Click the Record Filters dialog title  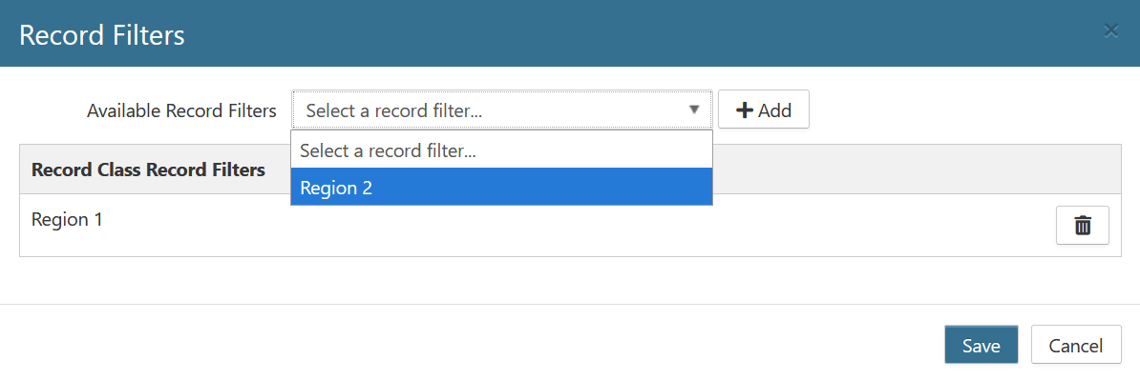click(102, 35)
